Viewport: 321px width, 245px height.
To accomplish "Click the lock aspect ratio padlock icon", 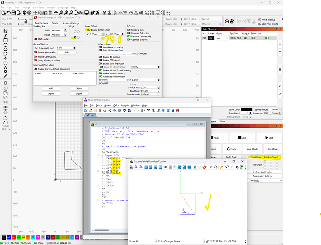I will point(26,21).
